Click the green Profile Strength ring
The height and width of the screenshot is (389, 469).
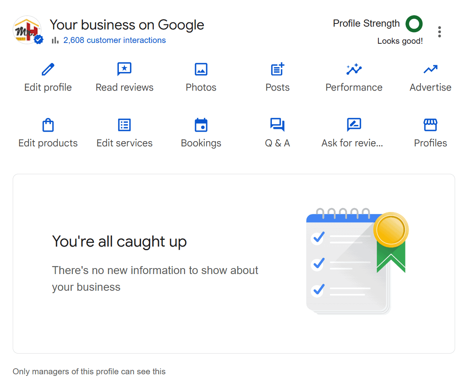(414, 24)
